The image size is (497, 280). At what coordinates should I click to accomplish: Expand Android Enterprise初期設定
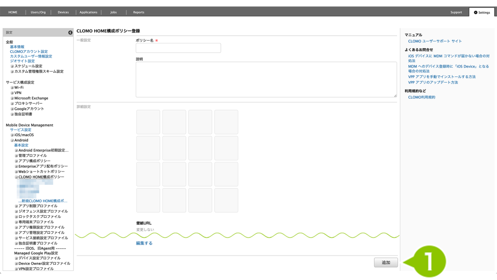pos(16,151)
